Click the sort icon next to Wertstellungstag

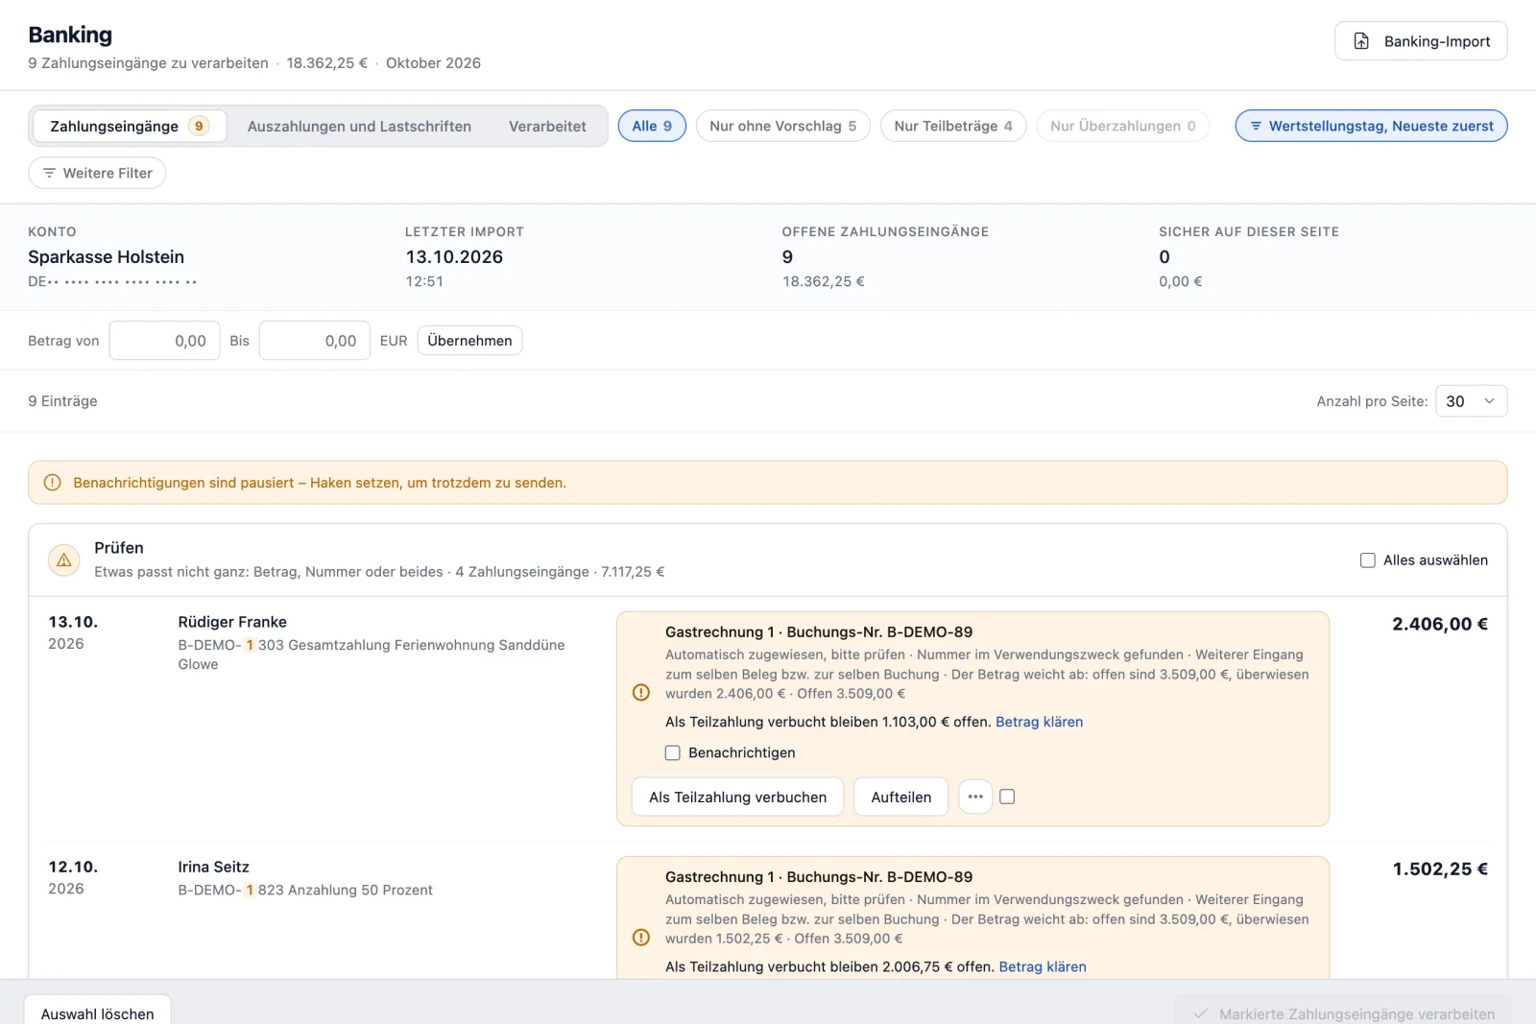click(x=1256, y=126)
